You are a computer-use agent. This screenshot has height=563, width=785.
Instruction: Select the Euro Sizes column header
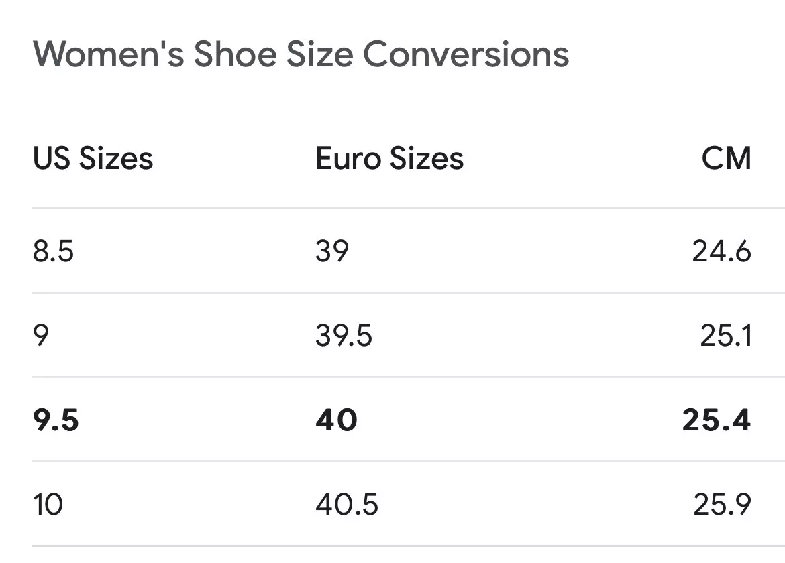coord(390,158)
